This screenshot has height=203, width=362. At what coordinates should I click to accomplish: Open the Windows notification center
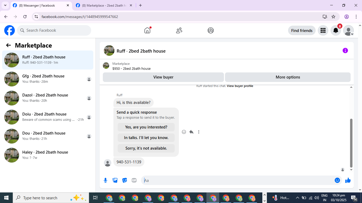tap(354, 198)
